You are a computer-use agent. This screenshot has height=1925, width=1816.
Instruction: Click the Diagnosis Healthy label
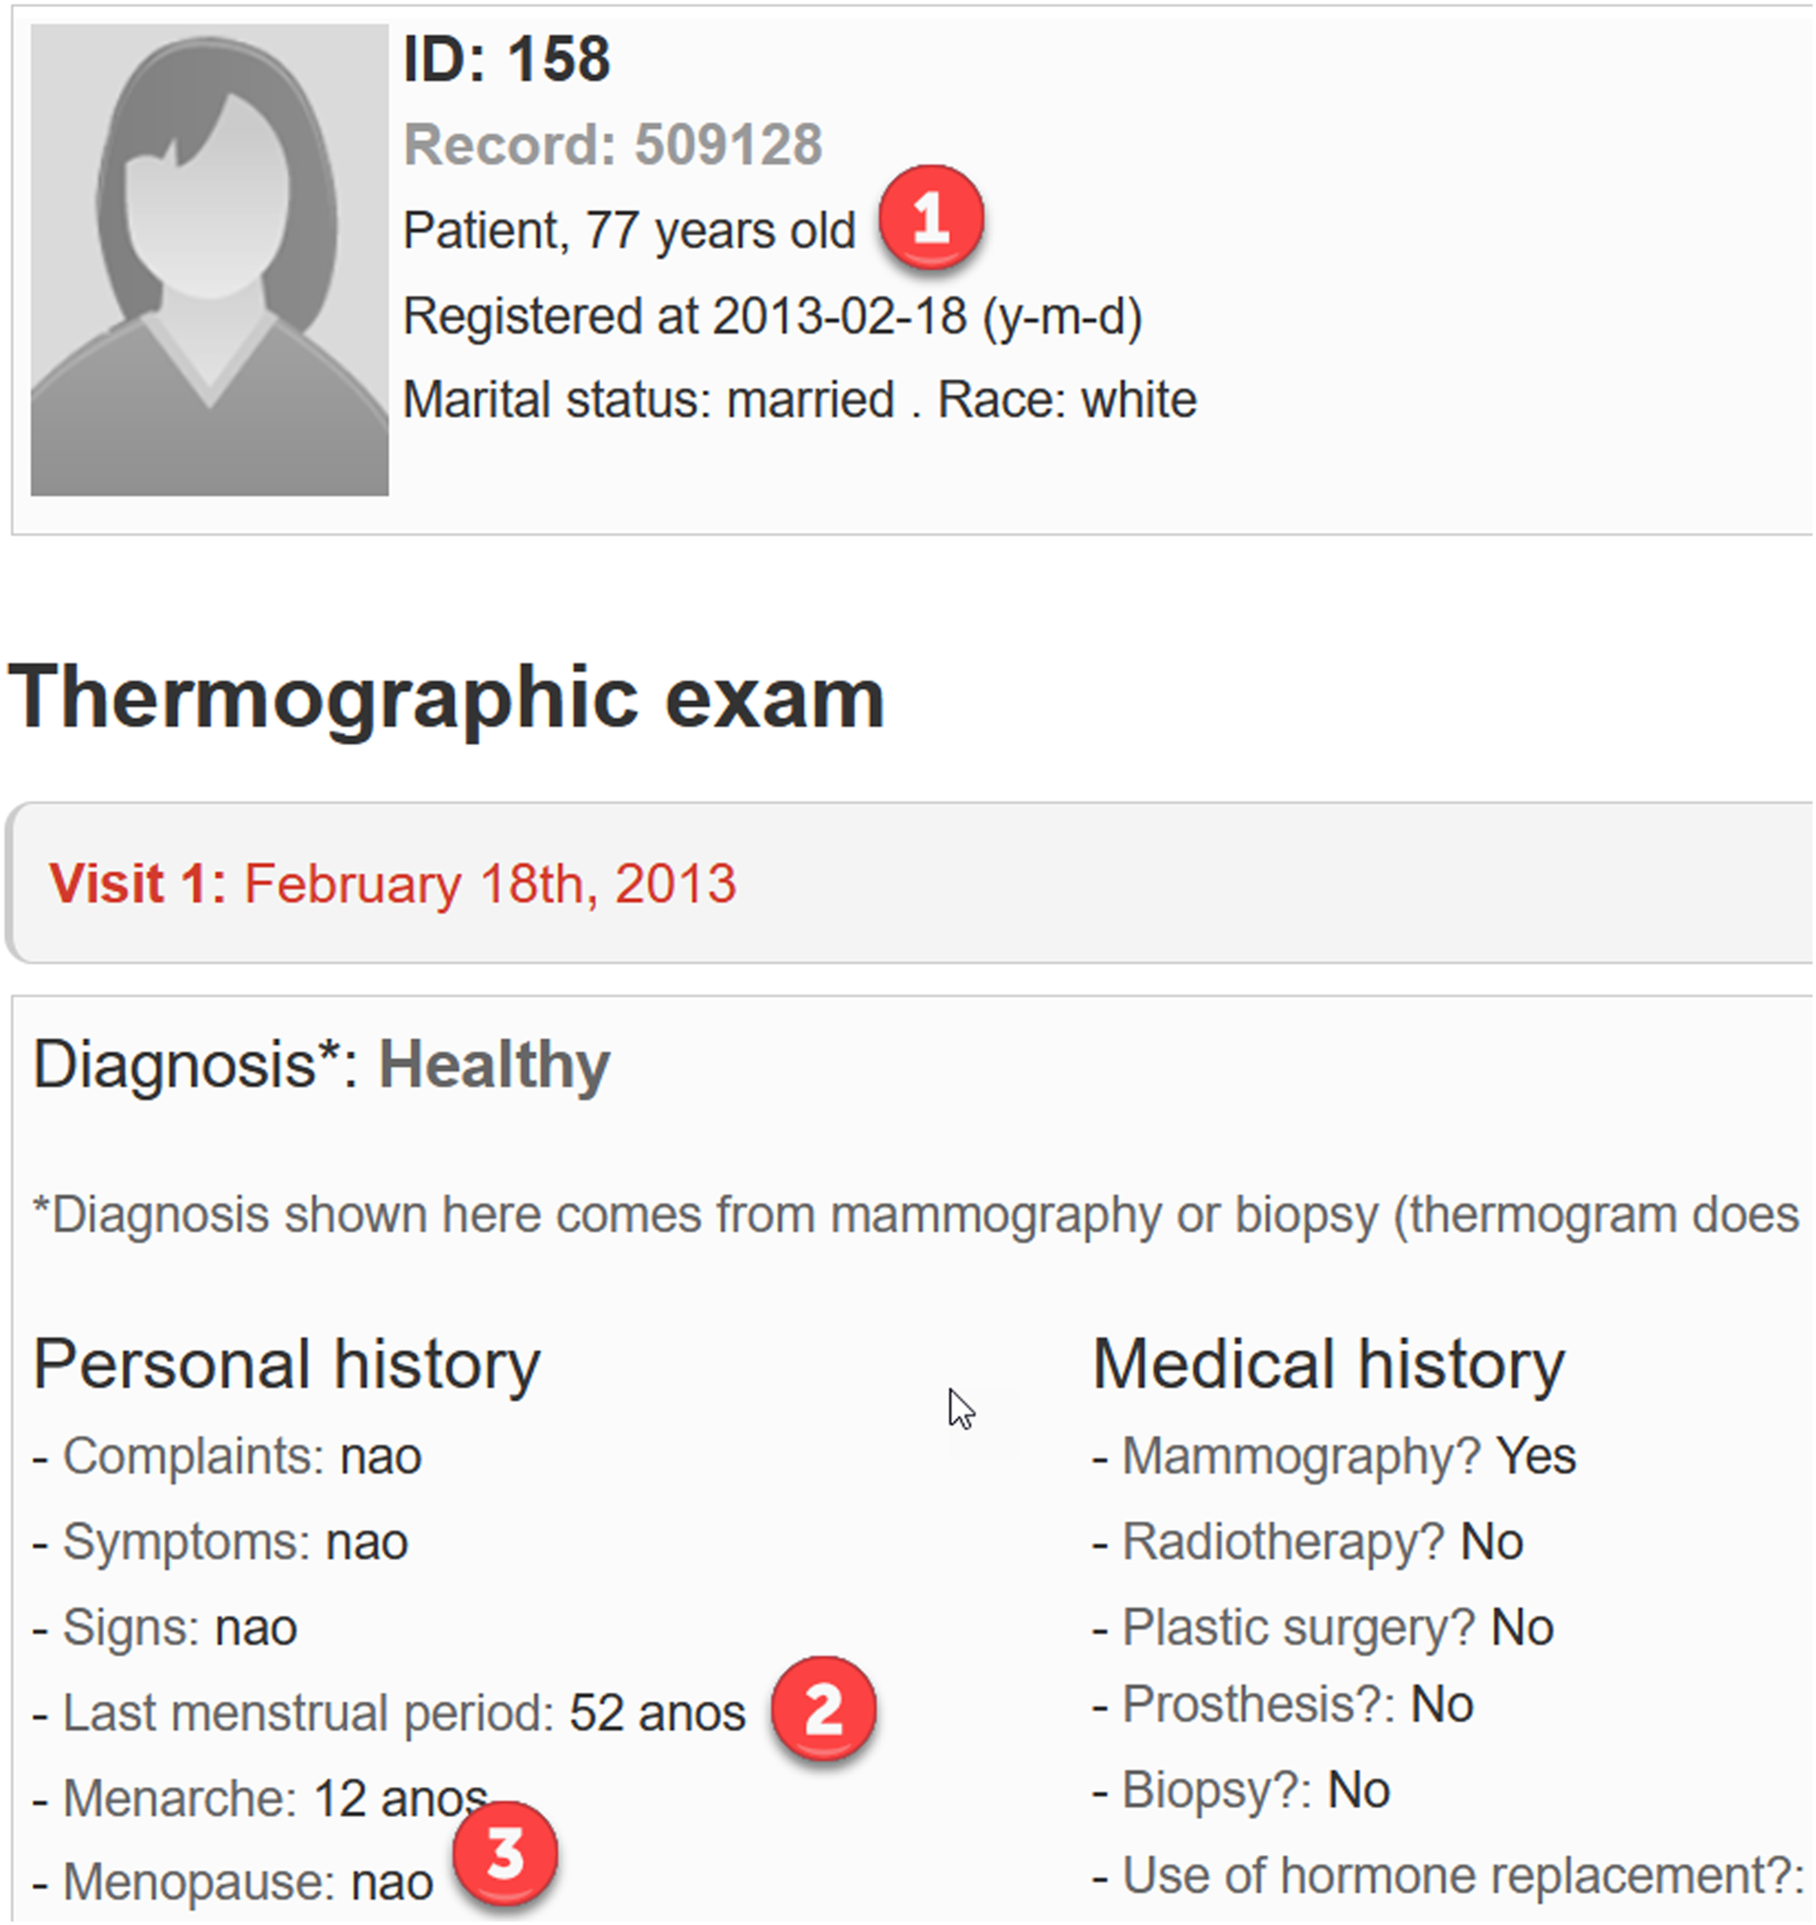point(322,1065)
